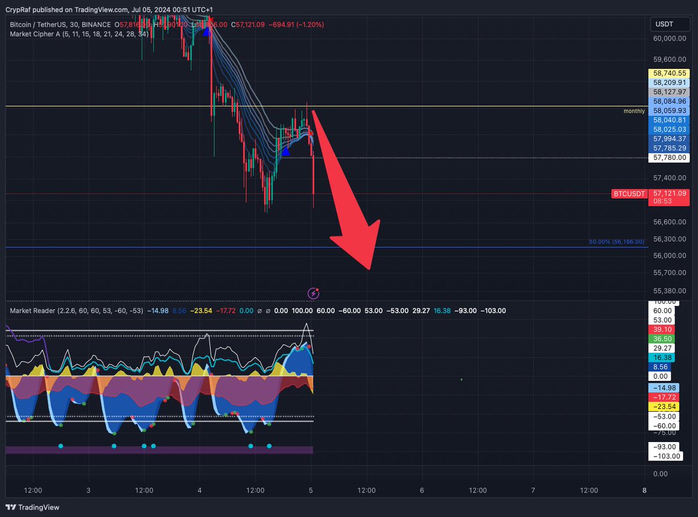
Task: Click day 8 on the time axis
Action: pyautogui.click(x=644, y=490)
